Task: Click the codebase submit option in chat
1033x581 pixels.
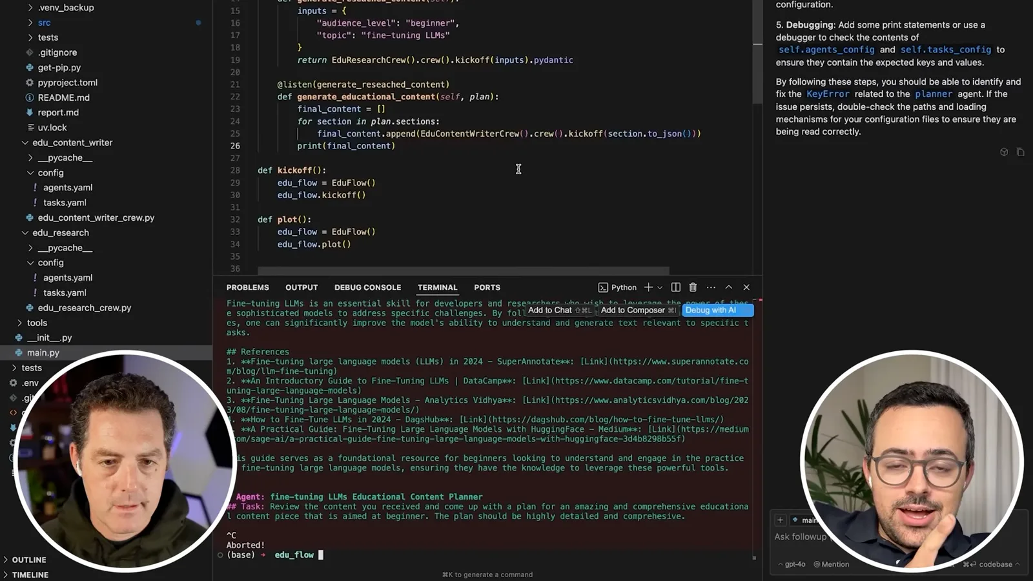Action: (x=991, y=564)
